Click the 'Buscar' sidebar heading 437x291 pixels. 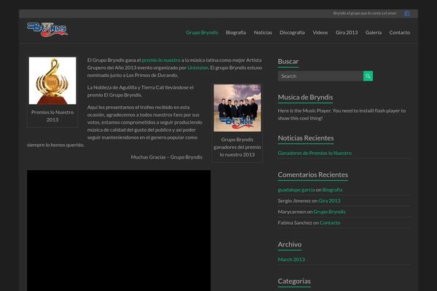(x=288, y=62)
